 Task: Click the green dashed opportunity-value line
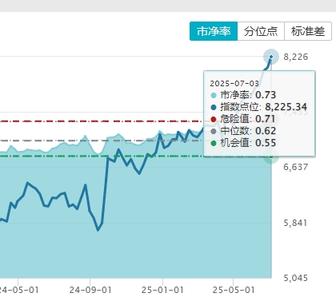coord(102,156)
